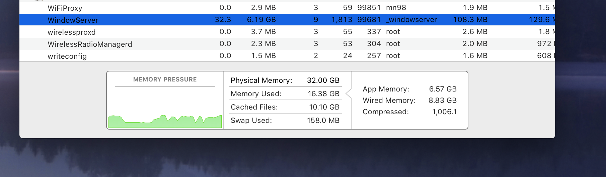Screen dimensions: 606x177
Task: Click the Compressed memory label
Action: 386,112
